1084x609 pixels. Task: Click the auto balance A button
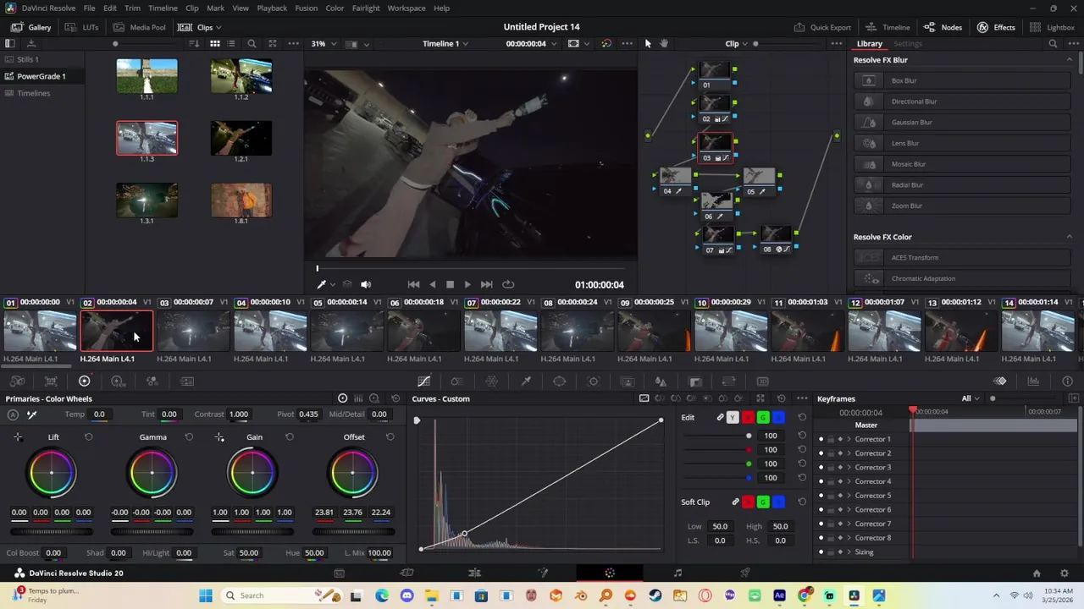pyautogui.click(x=13, y=414)
